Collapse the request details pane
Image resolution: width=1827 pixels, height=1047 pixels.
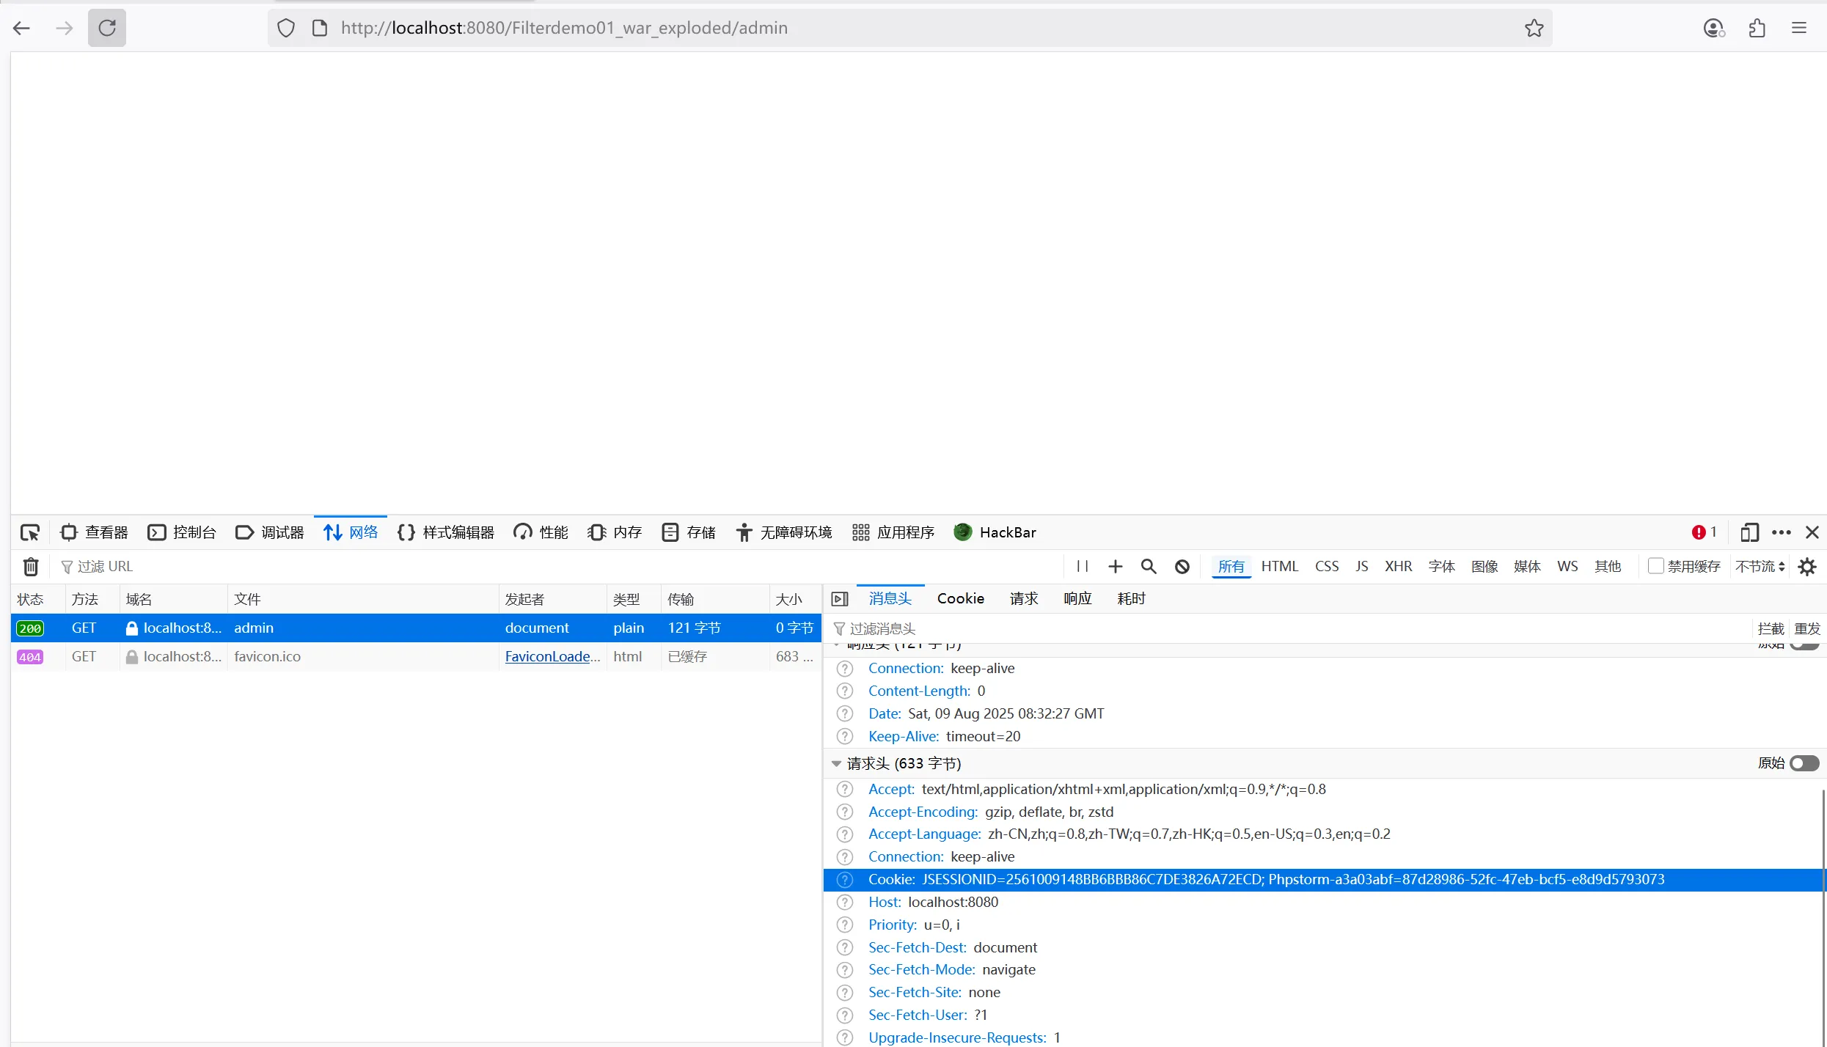tap(840, 599)
